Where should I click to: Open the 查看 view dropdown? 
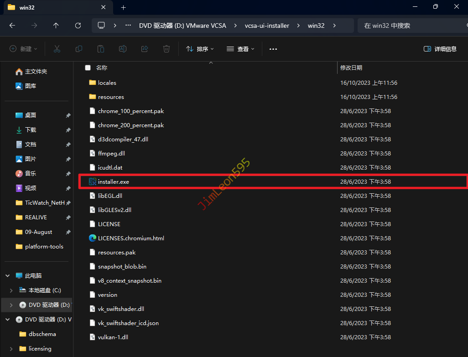(x=240, y=49)
